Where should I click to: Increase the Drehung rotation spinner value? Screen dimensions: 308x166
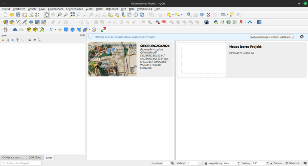coord(267,162)
